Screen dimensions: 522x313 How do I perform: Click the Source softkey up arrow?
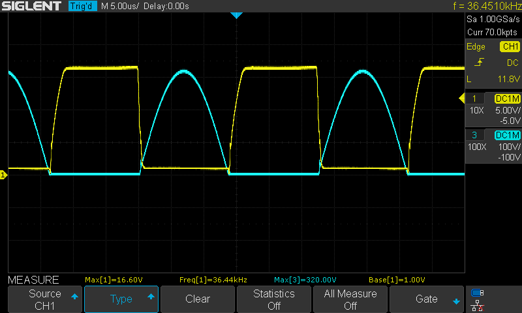point(74,296)
